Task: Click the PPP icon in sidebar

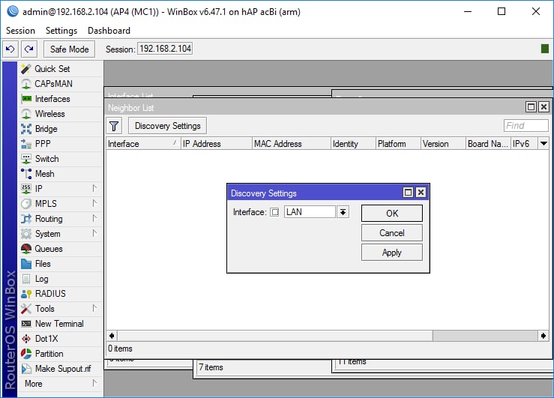Action: tap(25, 144)
